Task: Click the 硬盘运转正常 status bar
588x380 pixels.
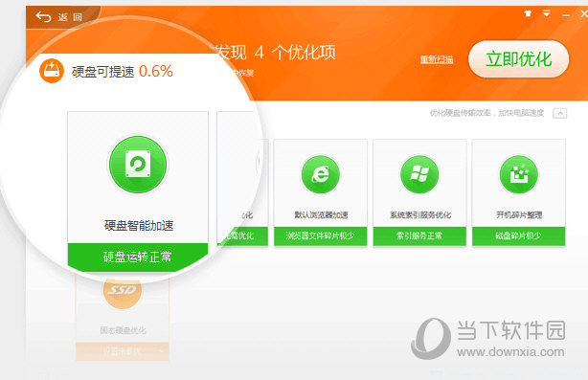Action: (x=138, y=257)
